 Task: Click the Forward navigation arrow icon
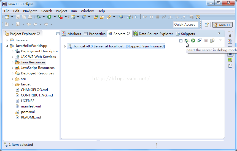point(46,24)
